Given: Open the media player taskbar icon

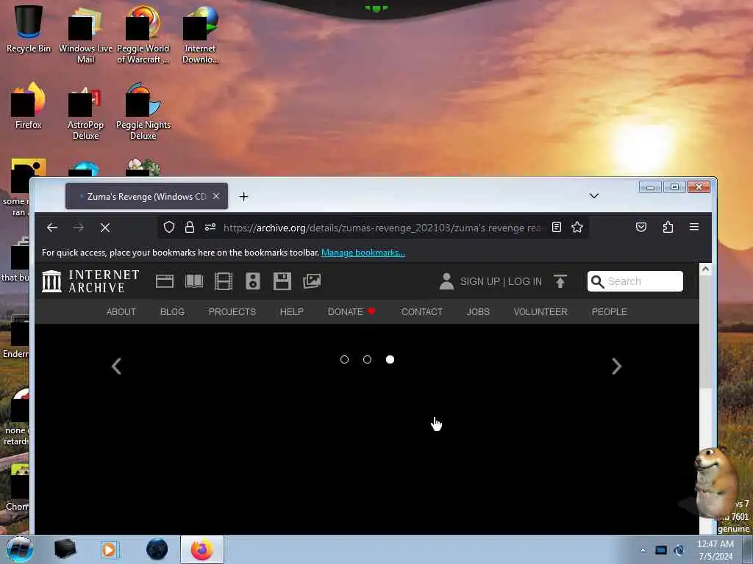Looking at the screenshot, I should [109, 549].
